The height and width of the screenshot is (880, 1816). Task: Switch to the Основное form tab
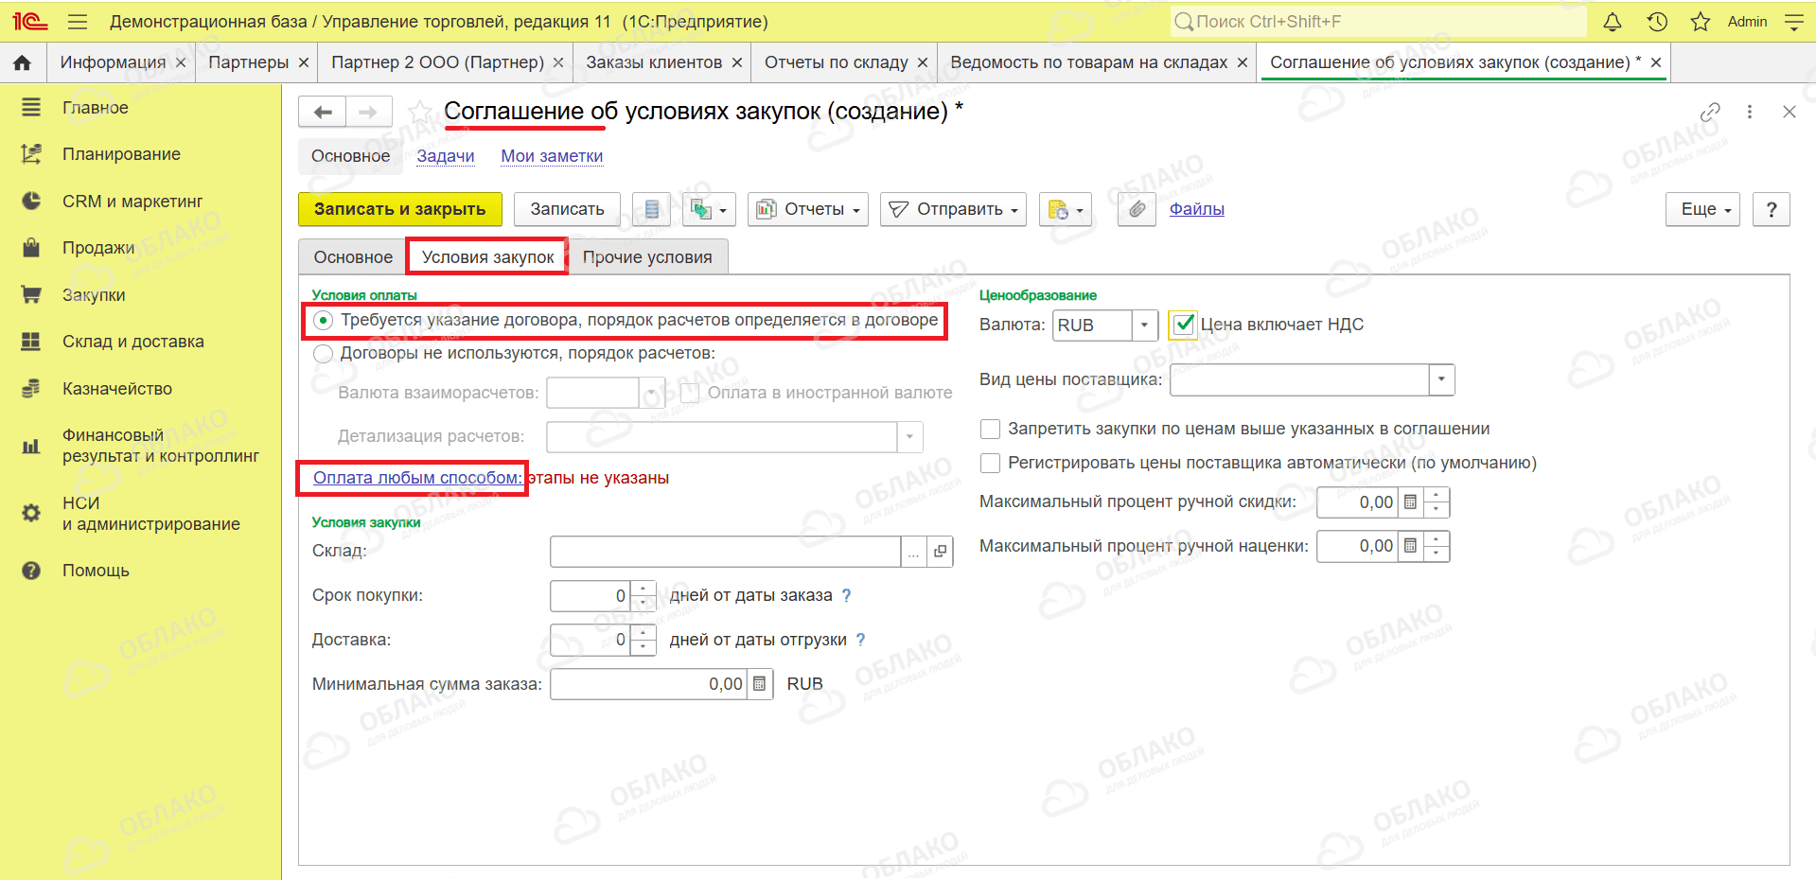click(353, 257)
